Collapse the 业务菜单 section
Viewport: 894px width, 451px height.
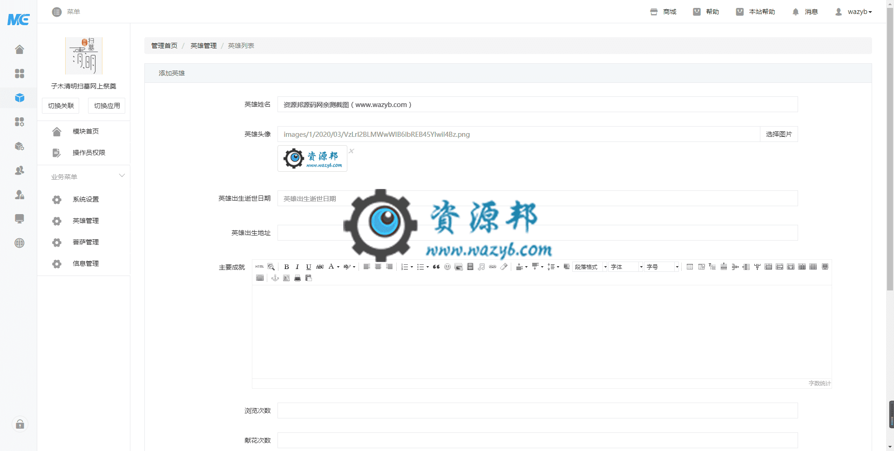(x=122, y=176)
